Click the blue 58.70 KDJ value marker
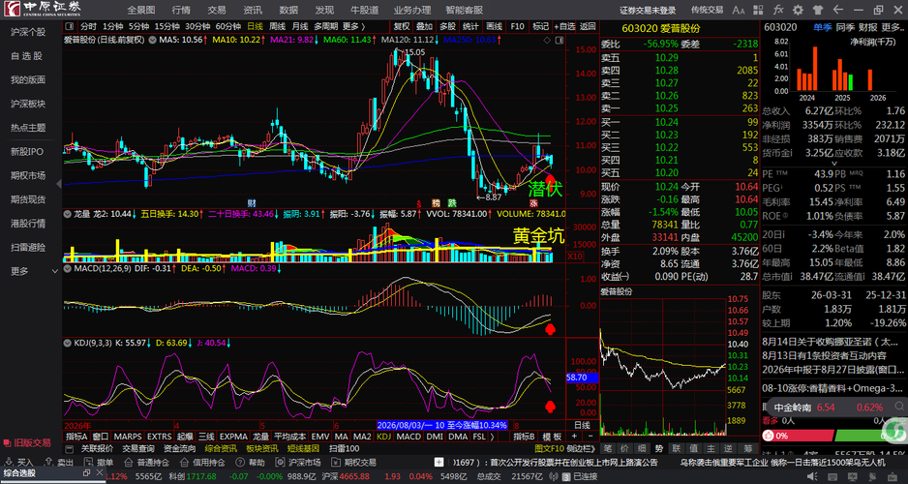This screenshot has width=908, height=484. pyautogui.click(x=582, y=377)
